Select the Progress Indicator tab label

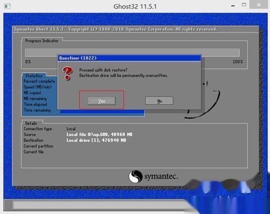[42, 41]
